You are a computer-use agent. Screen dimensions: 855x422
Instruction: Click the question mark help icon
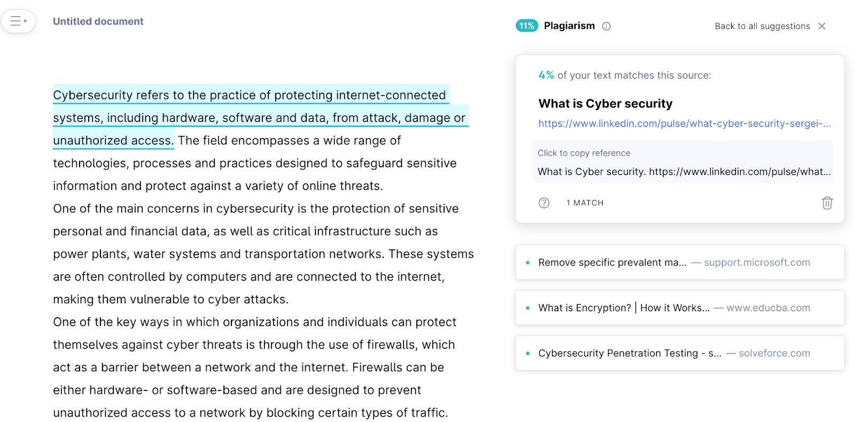point(544,203)
